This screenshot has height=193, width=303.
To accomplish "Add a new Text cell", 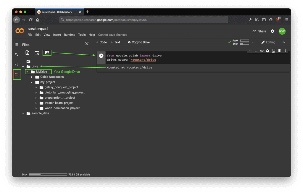I will coord(115,42).
